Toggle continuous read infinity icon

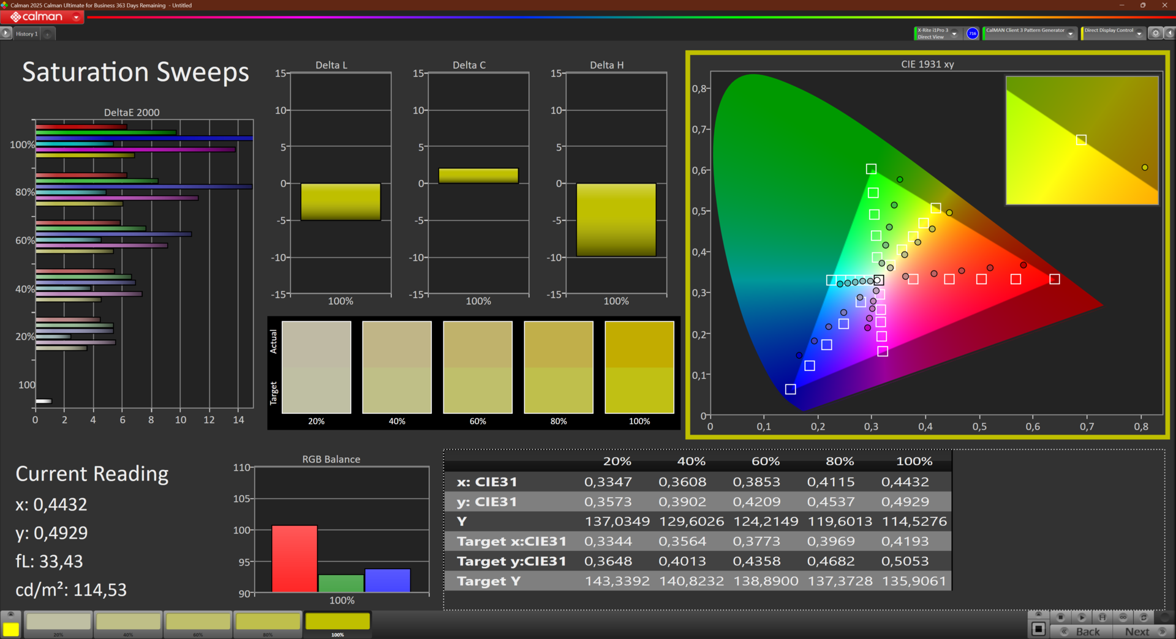pos(1123,617)
